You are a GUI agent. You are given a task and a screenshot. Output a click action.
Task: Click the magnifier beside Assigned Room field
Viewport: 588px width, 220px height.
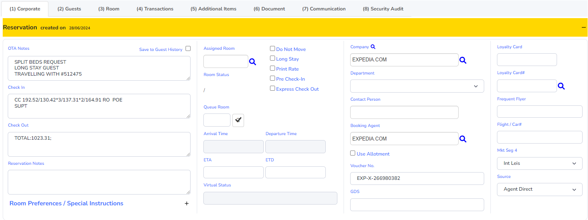(x=253, y=62)
